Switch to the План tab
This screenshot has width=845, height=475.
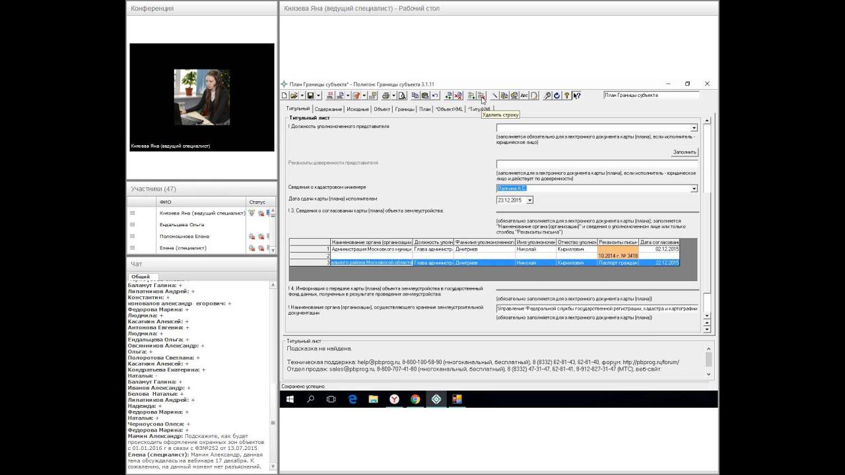(x=425, y=109)
